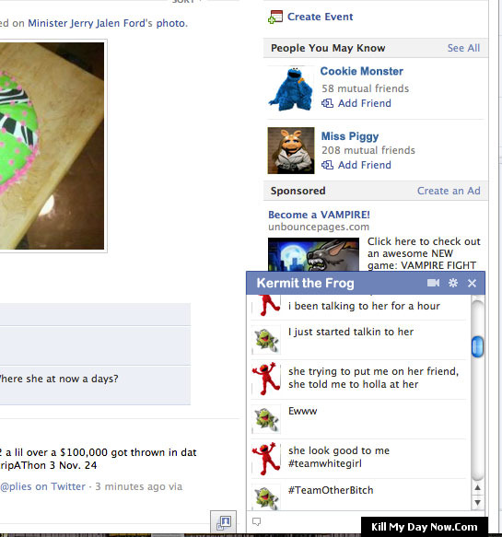The image size is (502, 537).
Task: Open Cookie Monster's profile picture
Action: (290, 88)
